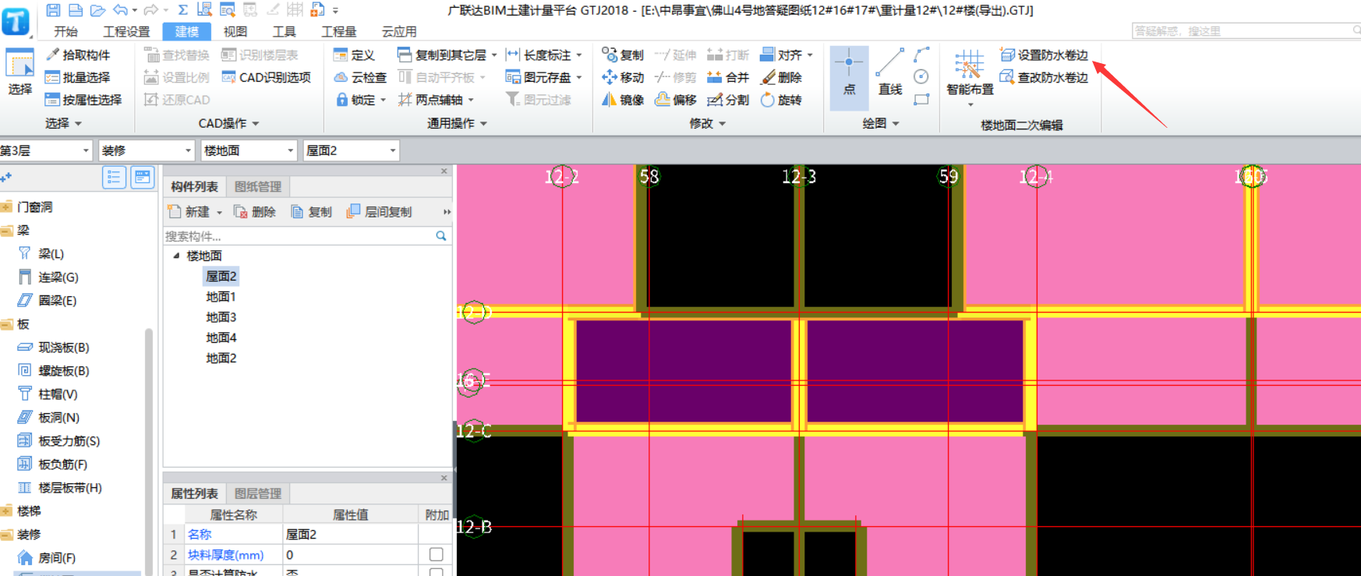The height and width of the screenshot is (576, 1361).
Task: Click 查改防水卷边 edit waterproof edge
Action: 1045,77
